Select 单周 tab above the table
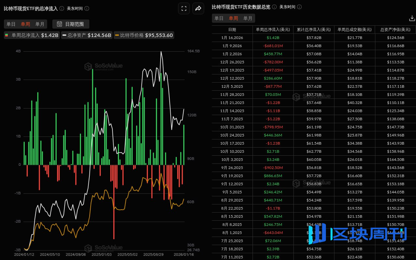 tap(233, 18)
